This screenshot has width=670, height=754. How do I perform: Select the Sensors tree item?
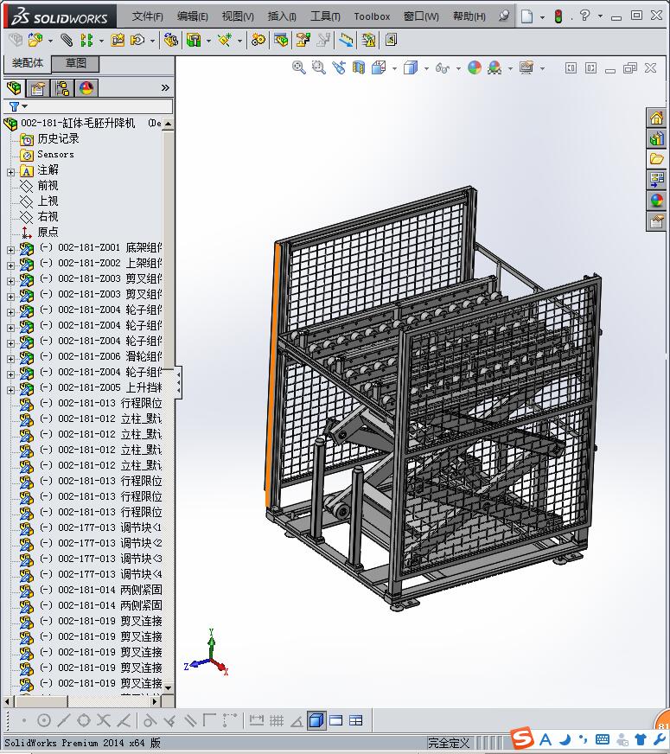(x=55, y=155)
